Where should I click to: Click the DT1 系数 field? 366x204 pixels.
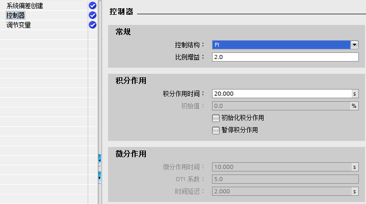pos(285,179)
